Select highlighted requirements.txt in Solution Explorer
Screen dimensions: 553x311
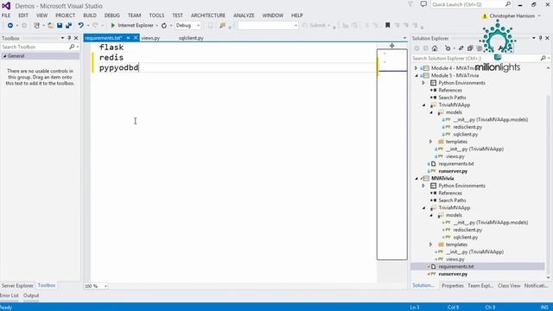(456, 267)
